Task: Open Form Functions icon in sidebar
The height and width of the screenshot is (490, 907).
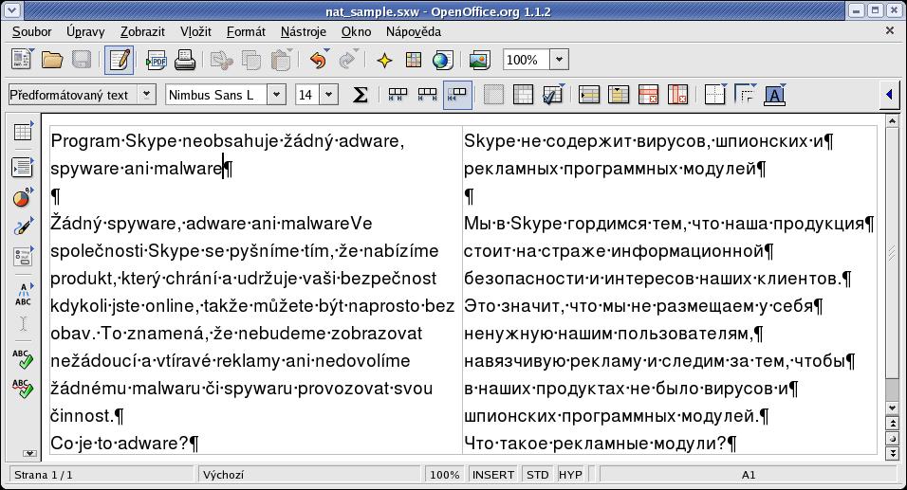Action: 23,256
